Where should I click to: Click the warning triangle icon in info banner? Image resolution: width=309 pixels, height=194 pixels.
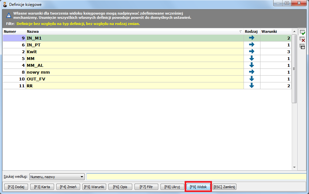click(x=9, y=15)
